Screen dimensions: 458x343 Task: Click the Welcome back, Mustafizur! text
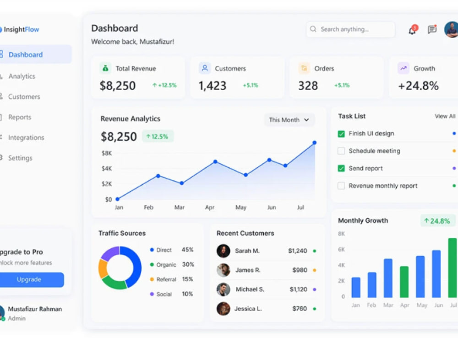pos(133,42)
